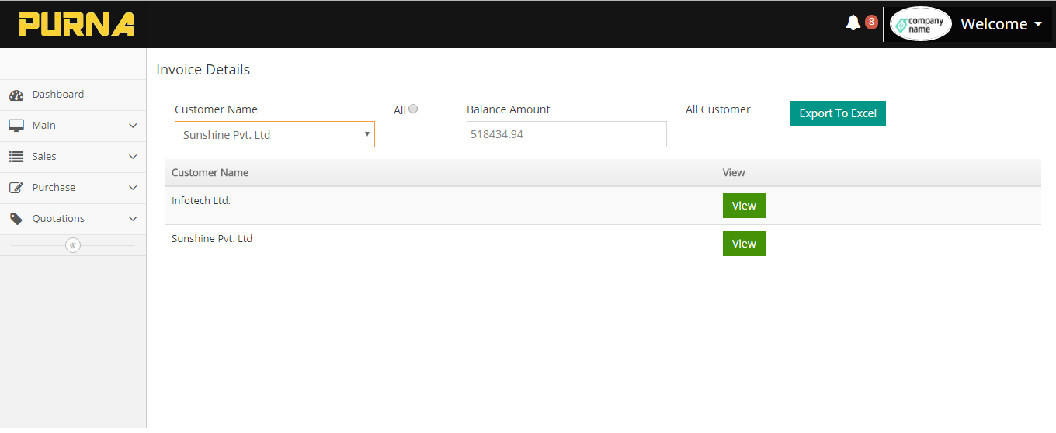View invoices for Infotech Ltd.
The image size is (1056, 433).
tap(744, 206)
